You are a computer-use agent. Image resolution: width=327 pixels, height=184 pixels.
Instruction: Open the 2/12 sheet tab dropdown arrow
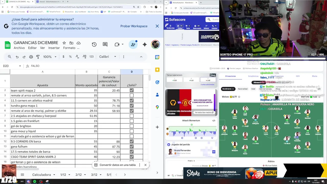(85, 175)
